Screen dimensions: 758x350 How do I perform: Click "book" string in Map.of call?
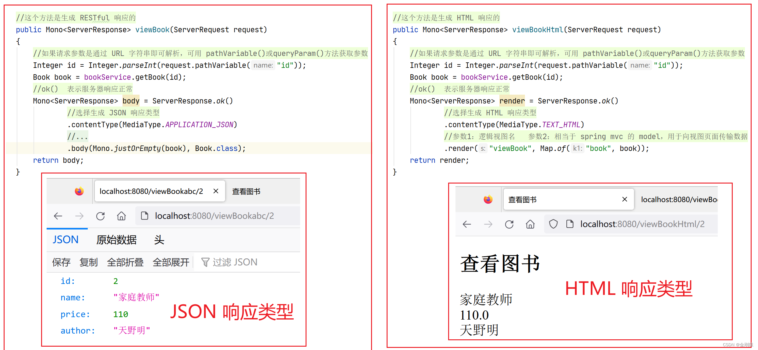pos(598,149)
